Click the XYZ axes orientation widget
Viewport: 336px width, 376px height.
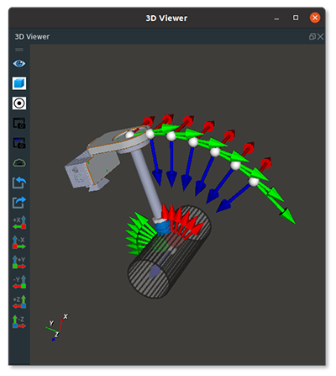[x=56, y=327]
